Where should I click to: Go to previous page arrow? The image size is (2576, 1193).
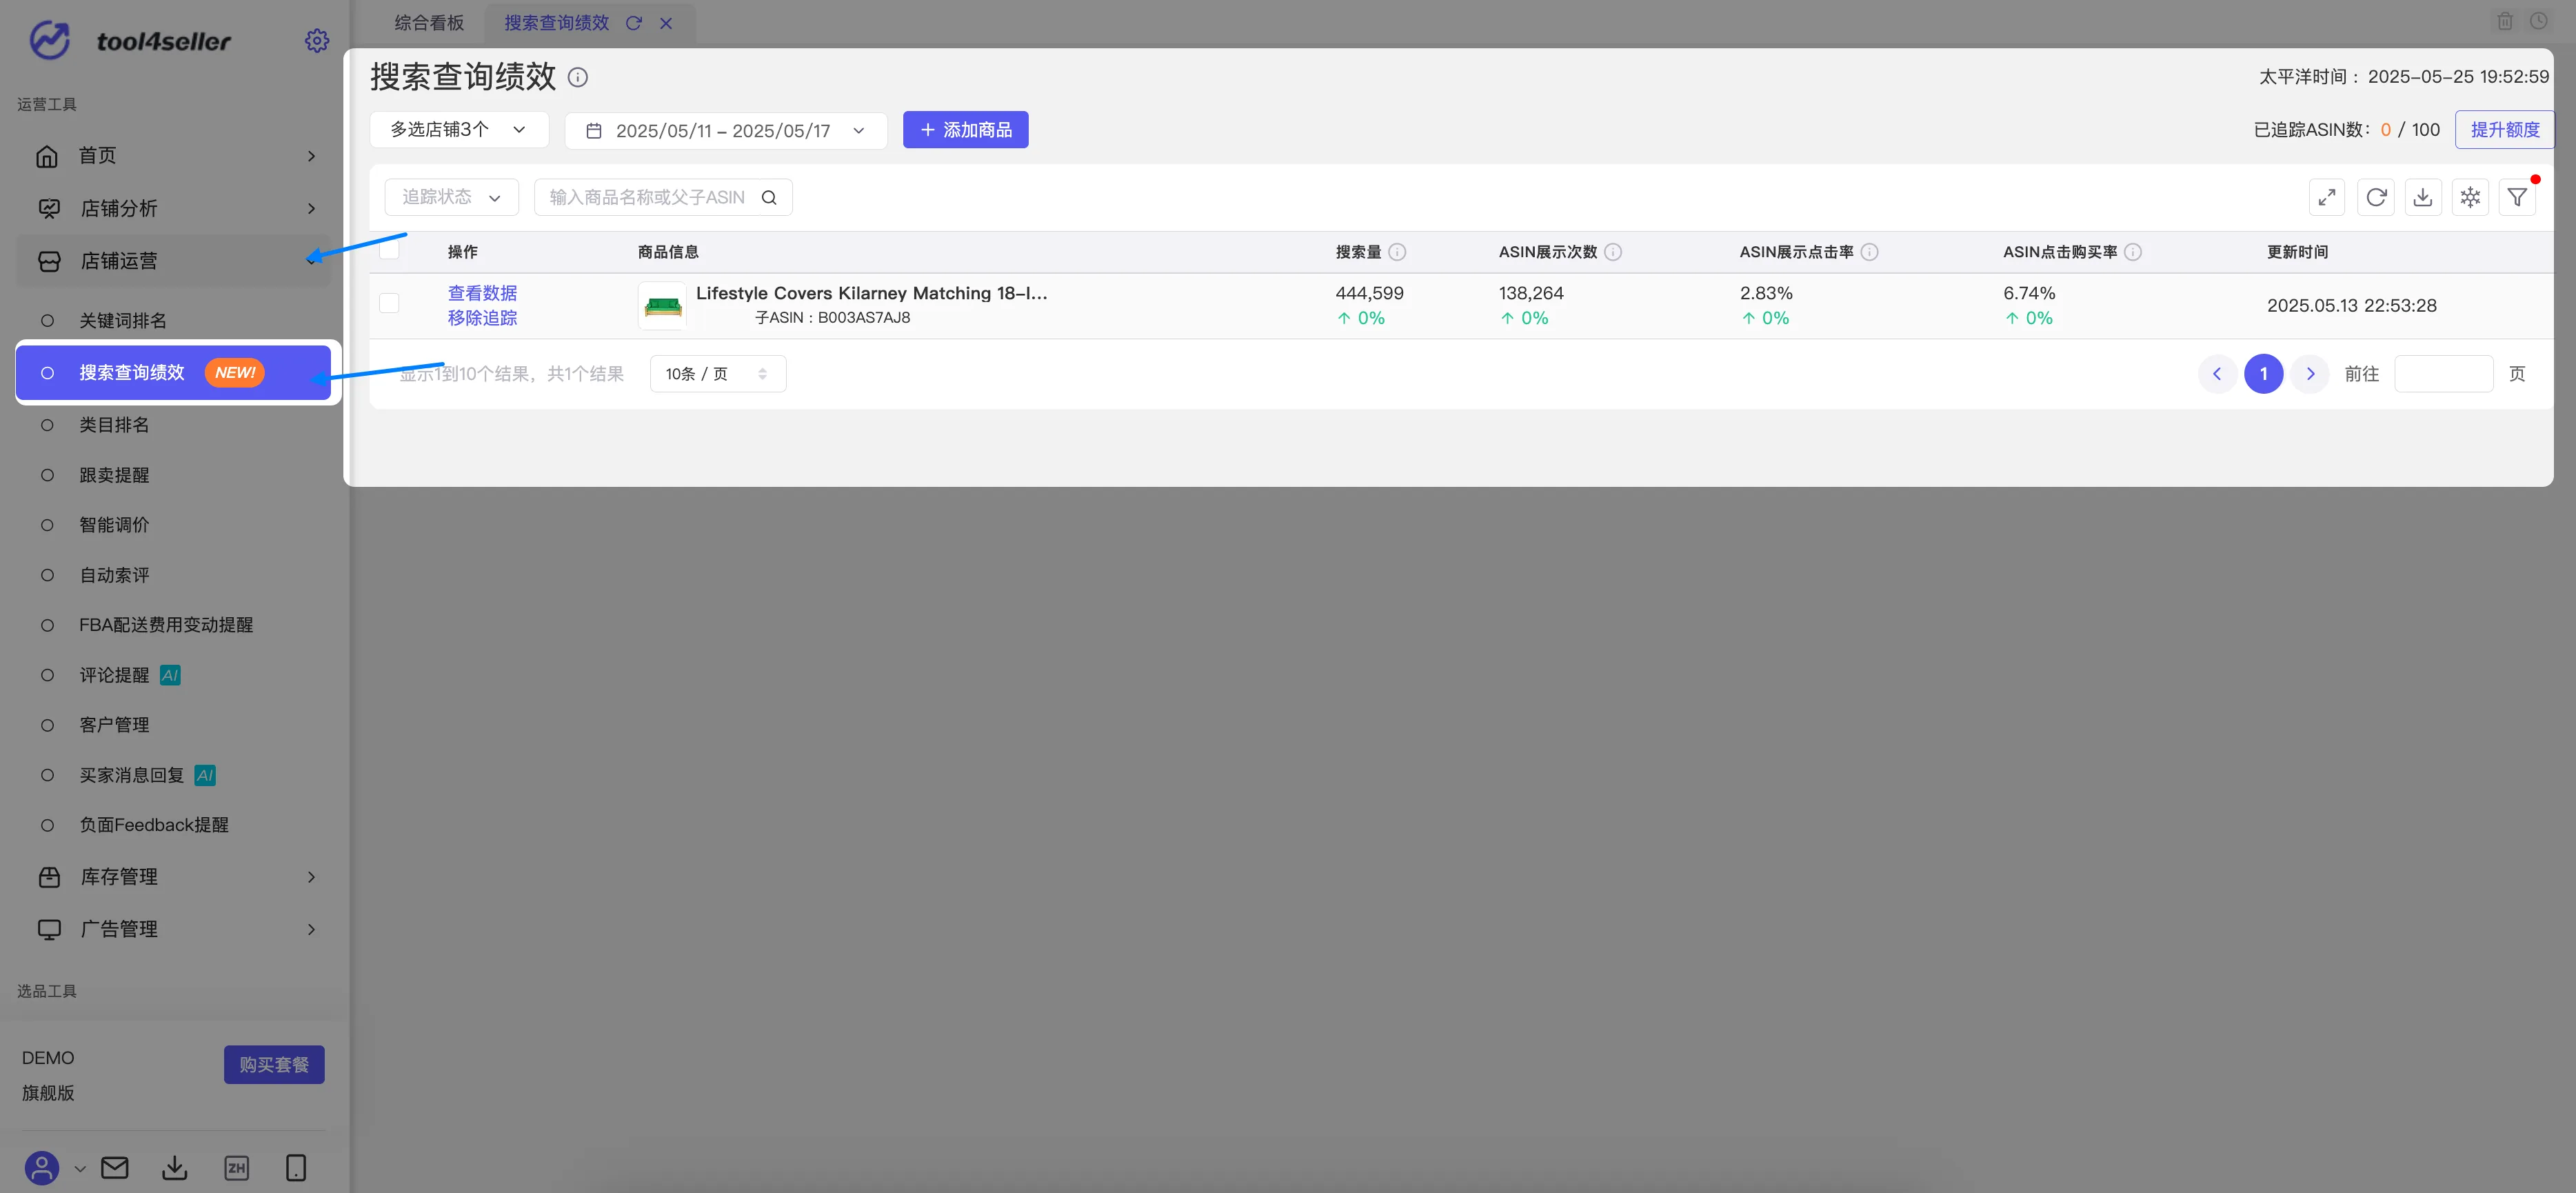[x=2216, y=374]
